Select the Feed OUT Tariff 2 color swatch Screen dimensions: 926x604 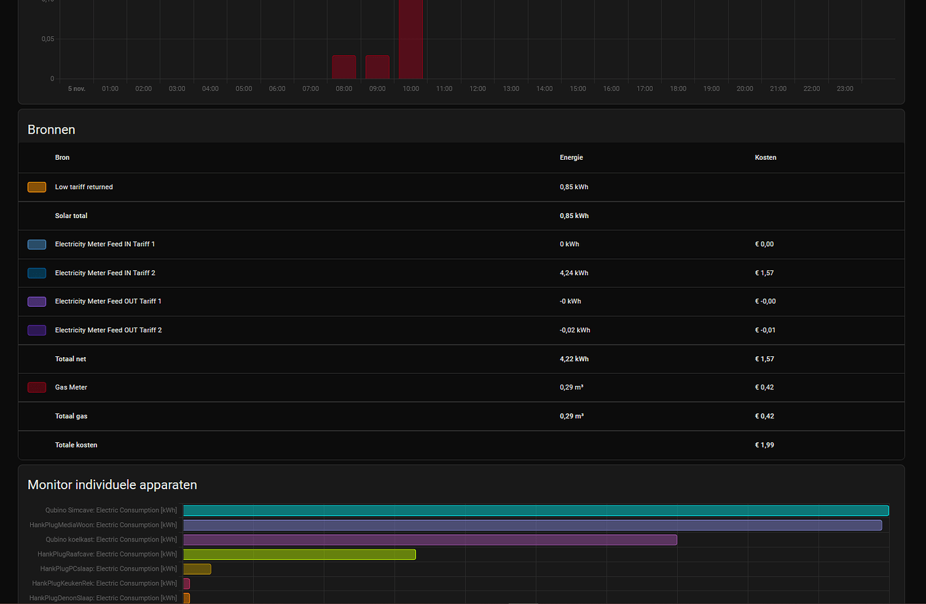pos(37,330)
